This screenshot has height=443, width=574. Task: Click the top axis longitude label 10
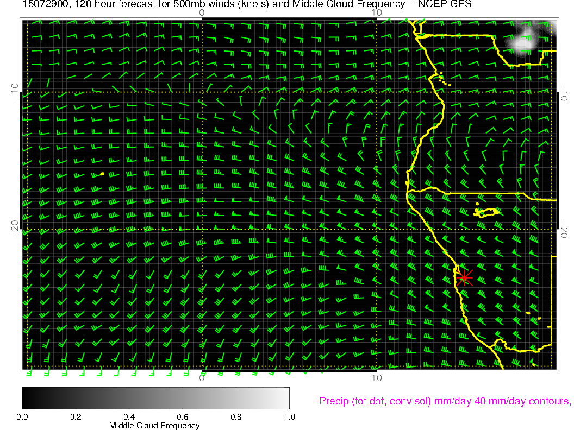click(377, 13)
